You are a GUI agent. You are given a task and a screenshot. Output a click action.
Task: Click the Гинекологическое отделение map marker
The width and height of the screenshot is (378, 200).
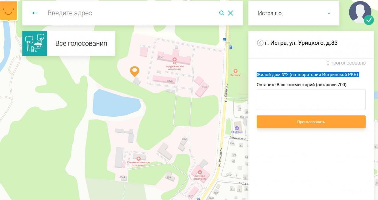(138, 159)
